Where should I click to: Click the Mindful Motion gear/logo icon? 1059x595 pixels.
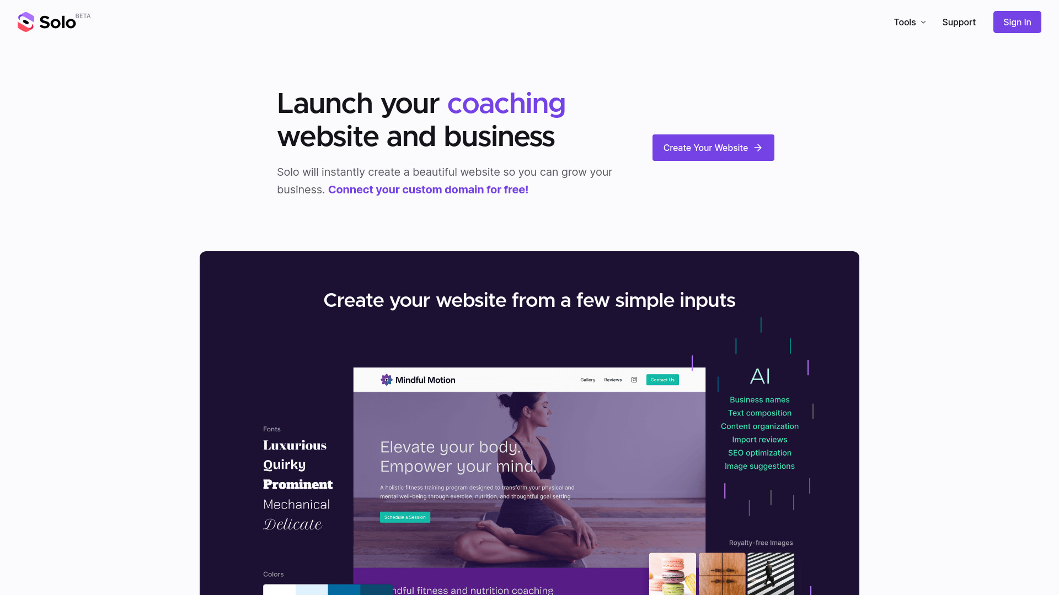click(386, 379)
